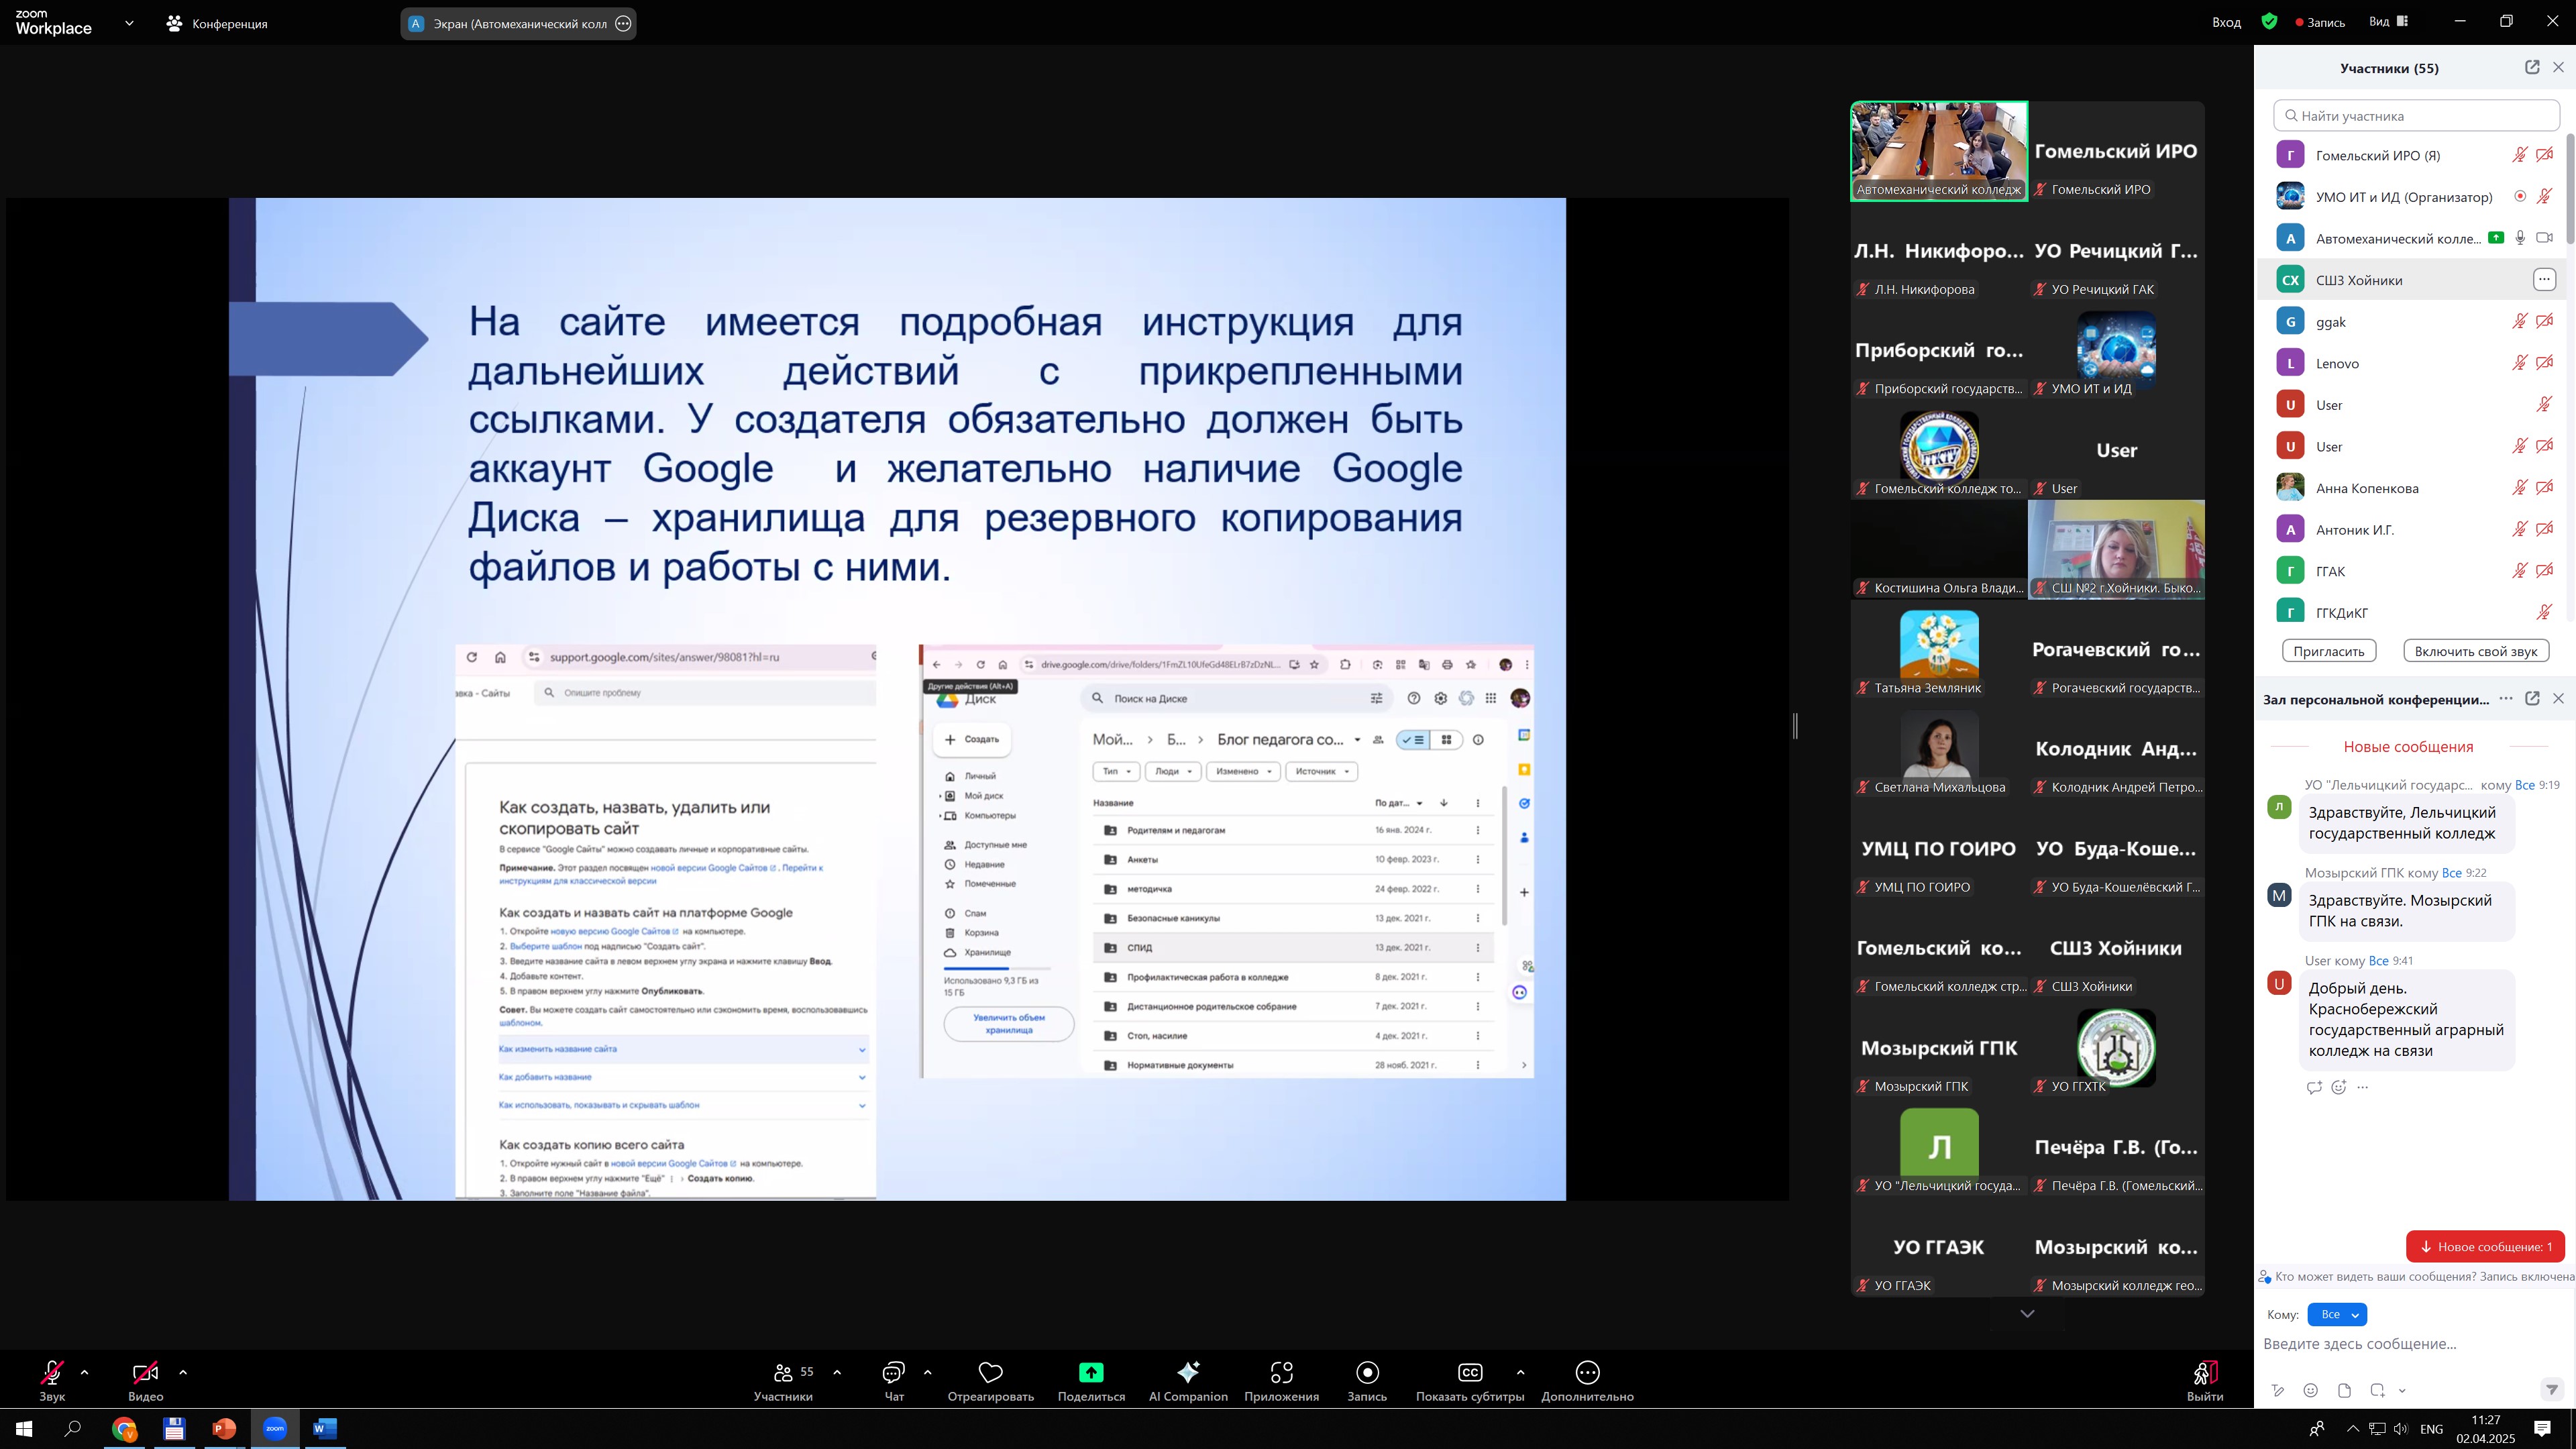Open the Apps icon in toolbar
2576x1449 pixels.
point(1281,1373)
